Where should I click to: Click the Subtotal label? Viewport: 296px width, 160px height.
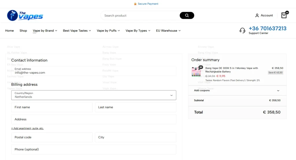[x=199, y=101]
